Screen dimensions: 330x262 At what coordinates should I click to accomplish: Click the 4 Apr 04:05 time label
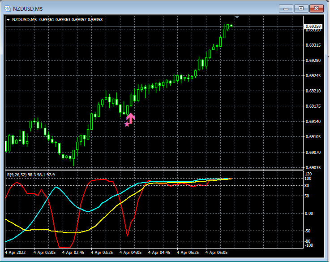[x=130, y=253]
